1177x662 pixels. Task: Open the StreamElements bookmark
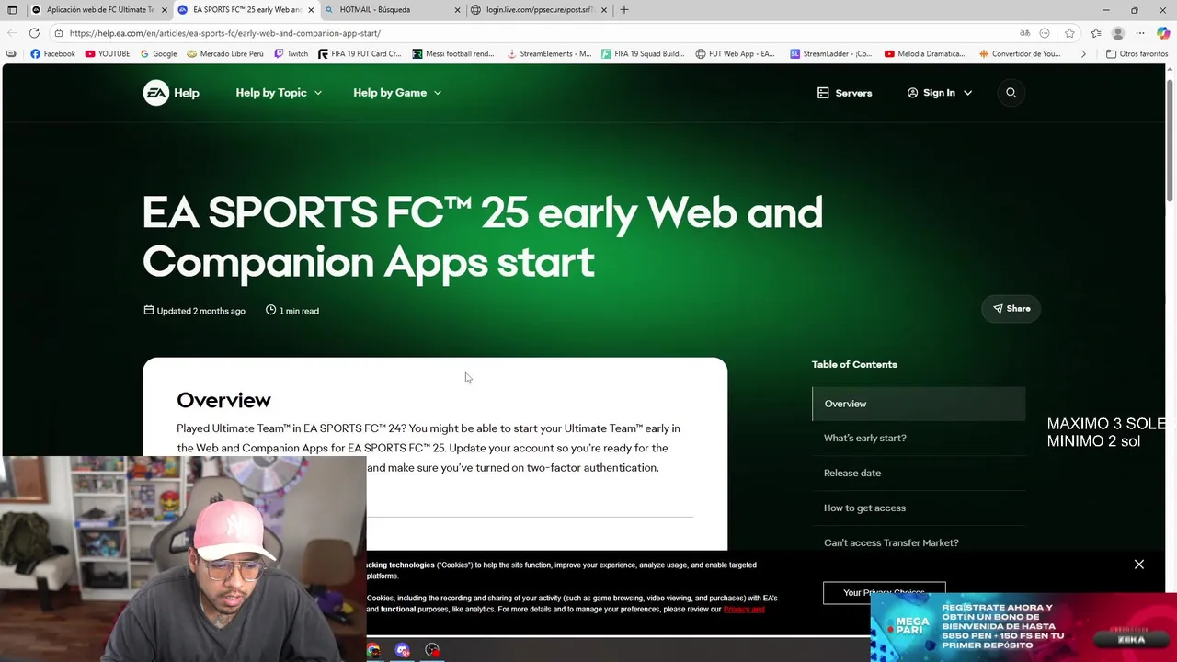tap(549, 54)
